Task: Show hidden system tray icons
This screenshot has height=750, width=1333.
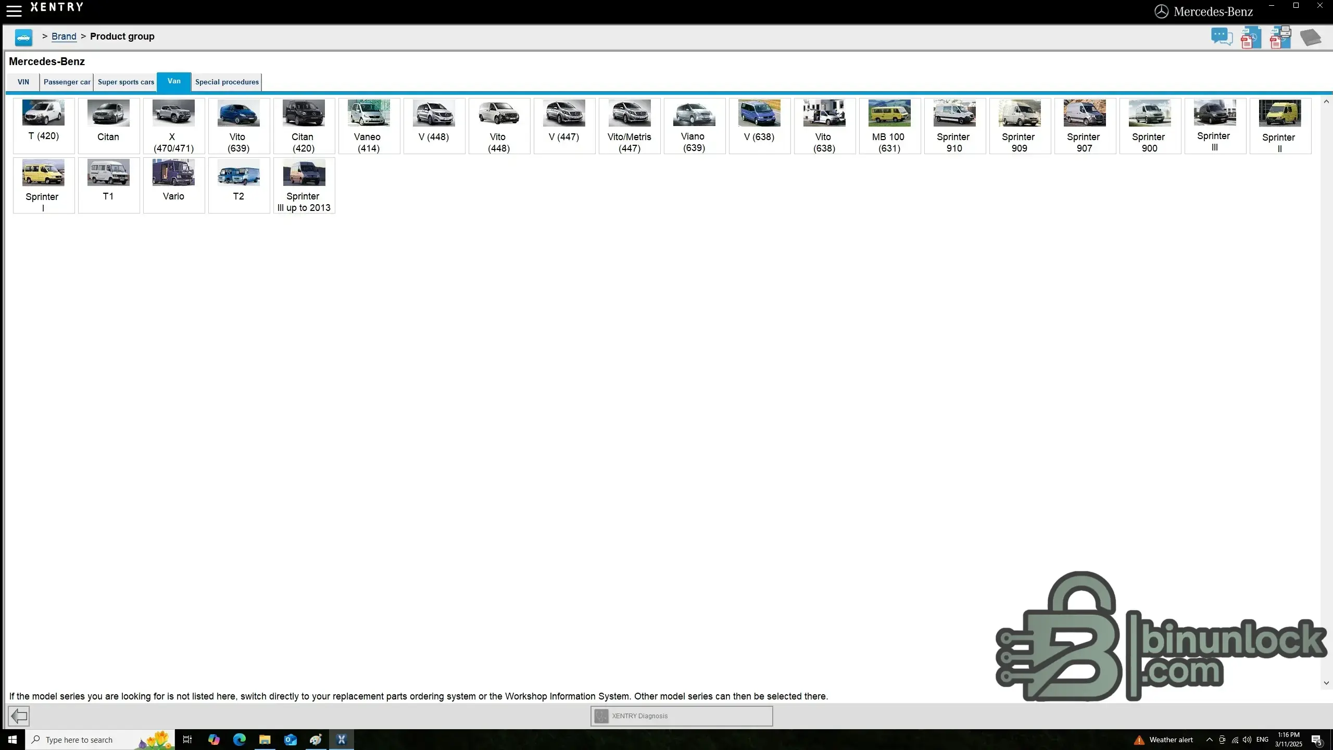Action: click(x=1209, y=740)
